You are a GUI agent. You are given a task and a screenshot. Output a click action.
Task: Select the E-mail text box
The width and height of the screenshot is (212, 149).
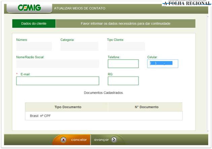coord(58,81)
